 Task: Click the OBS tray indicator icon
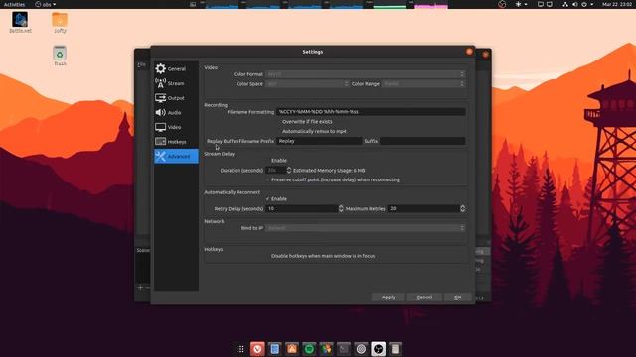[502, 4]
